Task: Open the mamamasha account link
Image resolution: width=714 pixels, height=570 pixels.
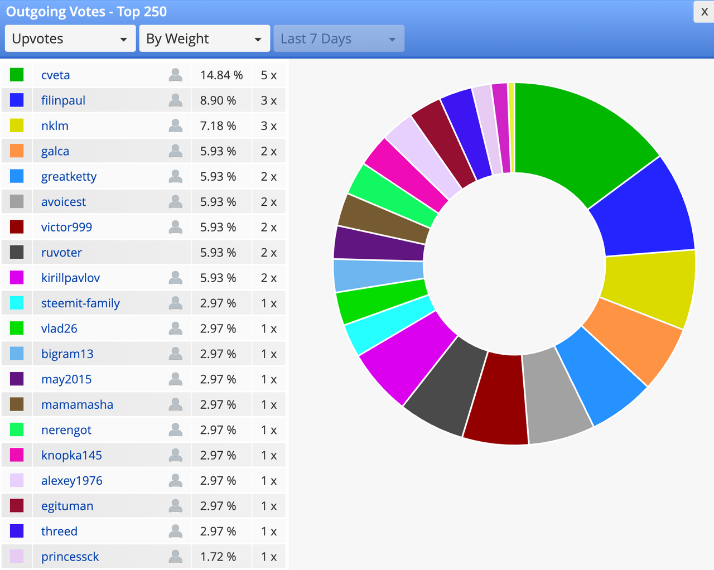Action: coord(77,405)
